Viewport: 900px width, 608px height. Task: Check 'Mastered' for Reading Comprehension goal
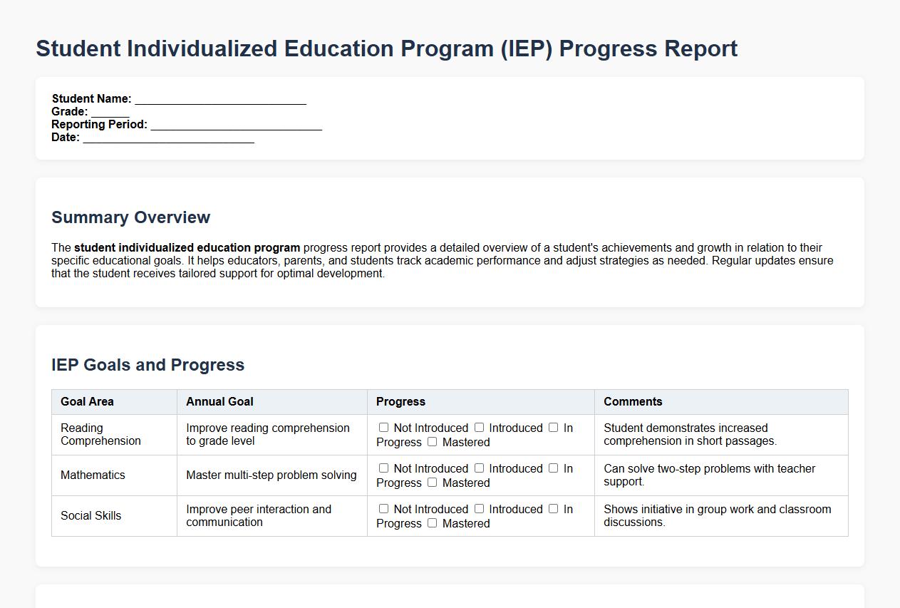click(x=432, y=443)
